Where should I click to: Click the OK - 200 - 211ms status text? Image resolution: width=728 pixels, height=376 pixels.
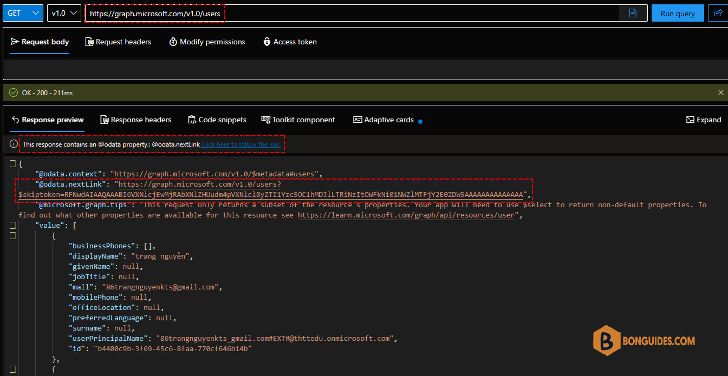point(47,93)
